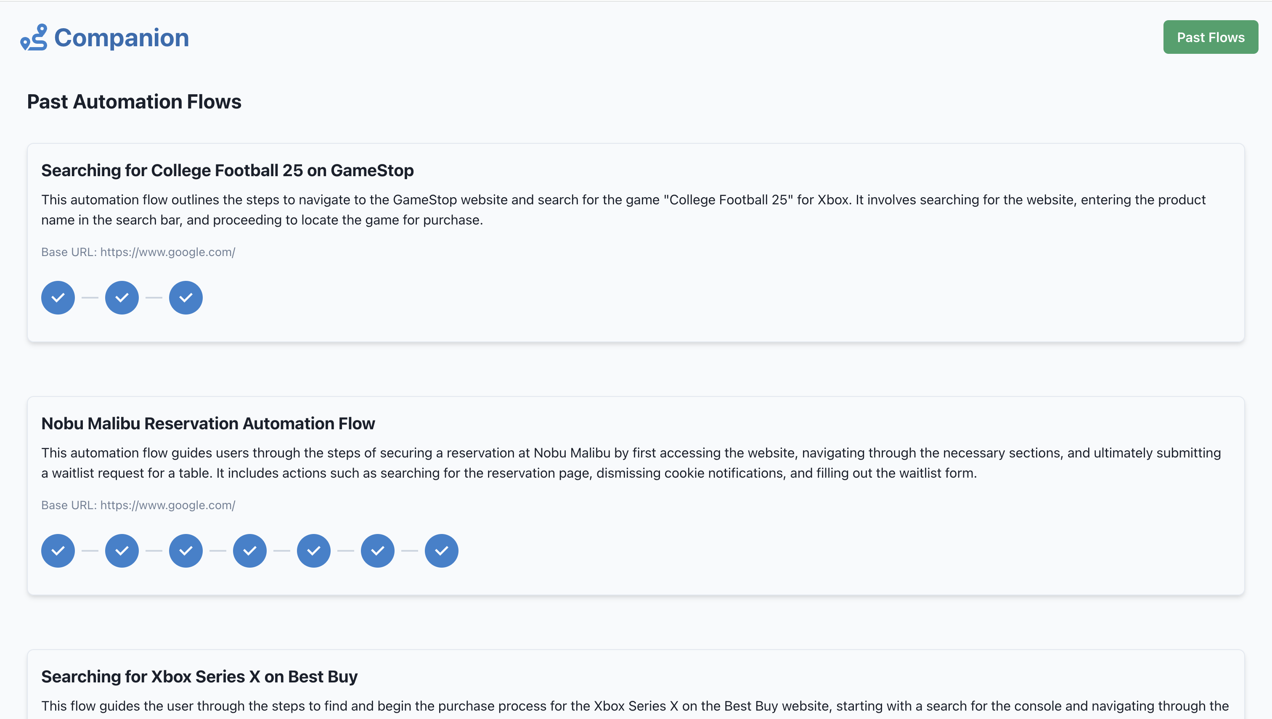Click third step circle of Nobu Malibu flow

(186, 551)
